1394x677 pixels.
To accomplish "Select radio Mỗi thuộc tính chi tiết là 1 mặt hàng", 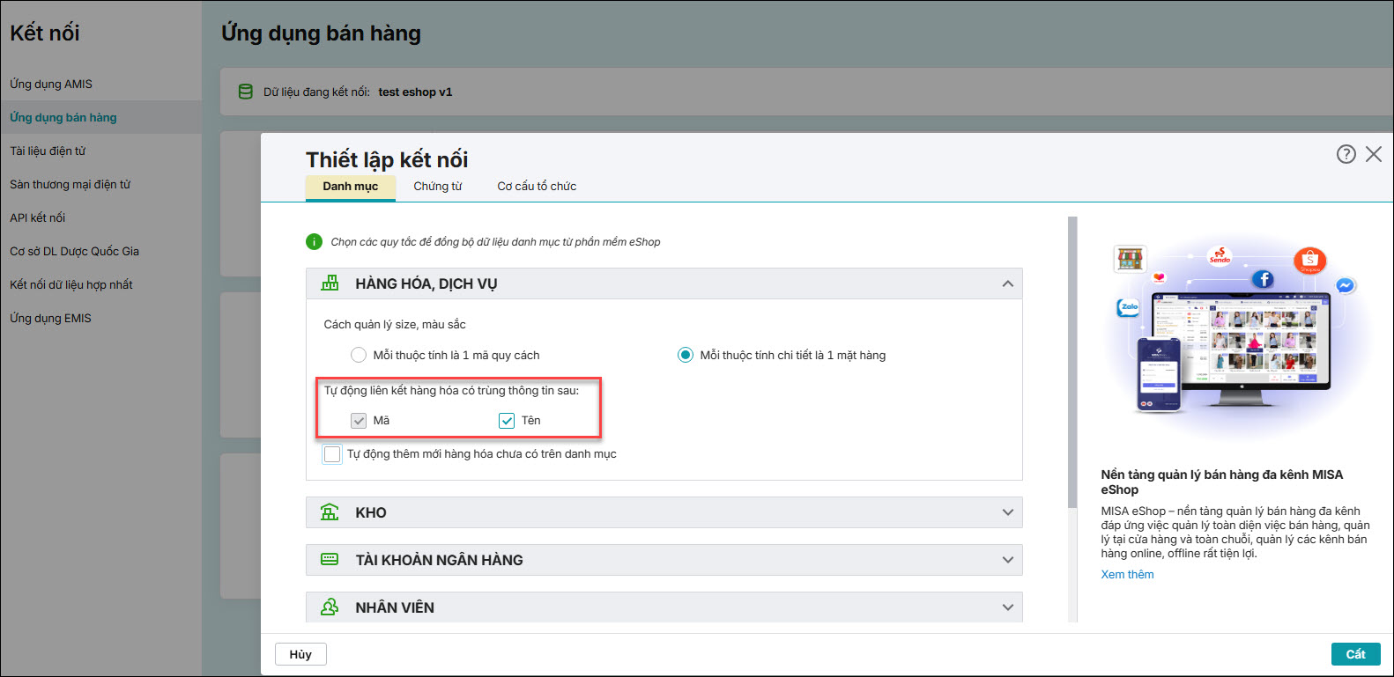I will 686,355.
